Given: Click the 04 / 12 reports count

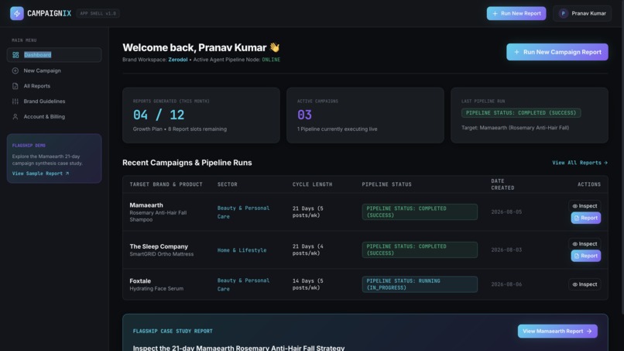Looking at the screenshot, I should point(159,115).
